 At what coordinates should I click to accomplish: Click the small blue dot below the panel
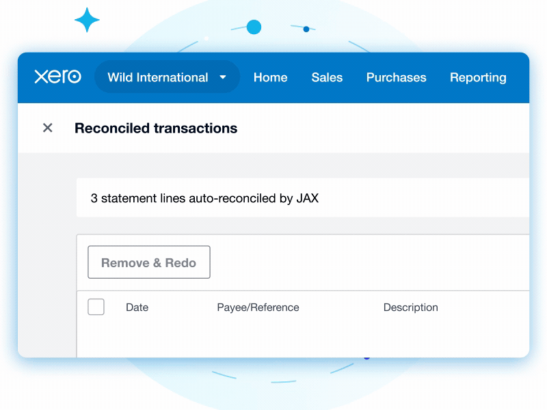pos(367,357)
